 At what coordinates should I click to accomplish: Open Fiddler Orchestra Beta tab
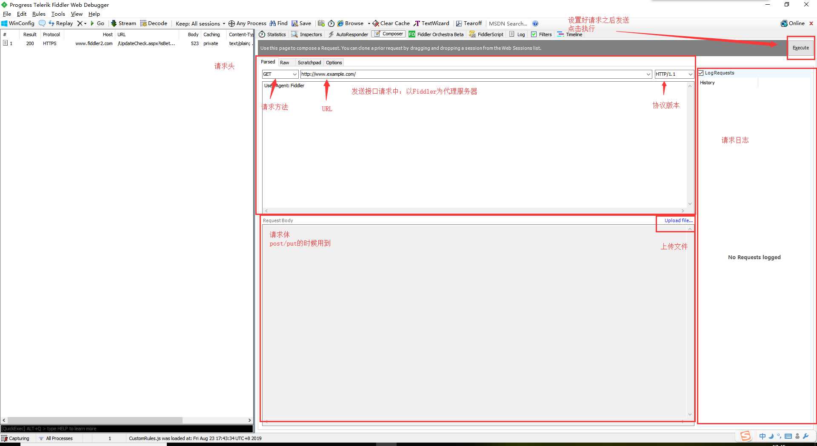point(436,34)
